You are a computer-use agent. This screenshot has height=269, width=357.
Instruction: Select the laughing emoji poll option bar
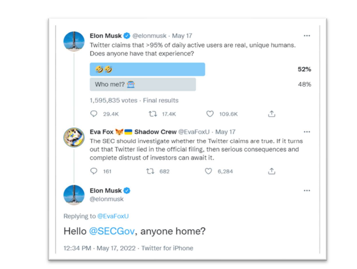click(147, 69)
